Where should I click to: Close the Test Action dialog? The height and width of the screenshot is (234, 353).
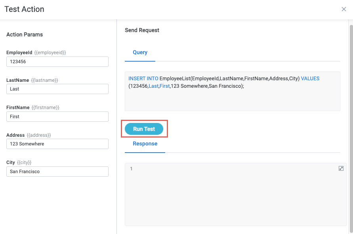(343, 9)
